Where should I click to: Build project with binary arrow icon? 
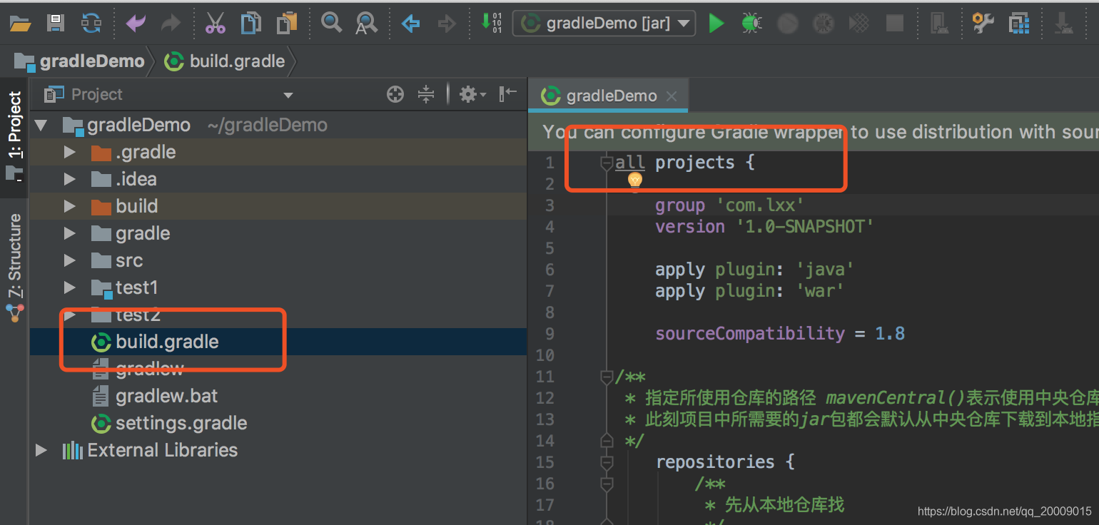click(x=491, y=22)
